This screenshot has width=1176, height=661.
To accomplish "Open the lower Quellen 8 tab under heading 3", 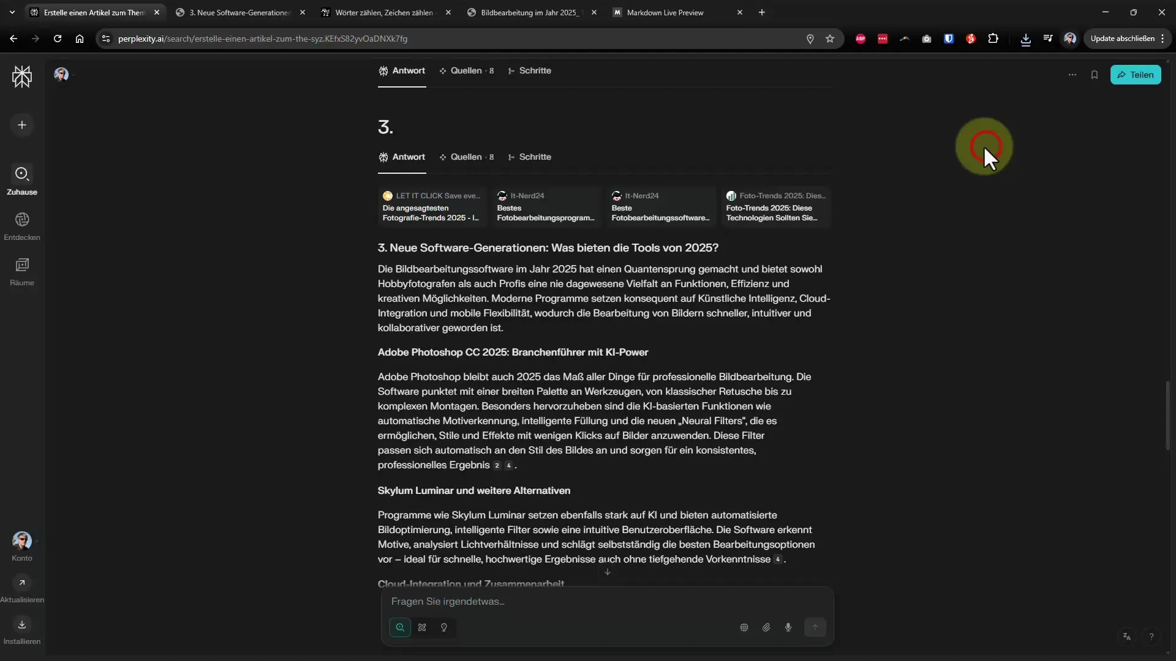I will 467,157.
